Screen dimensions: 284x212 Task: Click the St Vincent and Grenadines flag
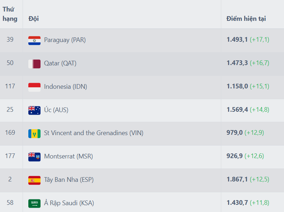(x=34, y=134)
